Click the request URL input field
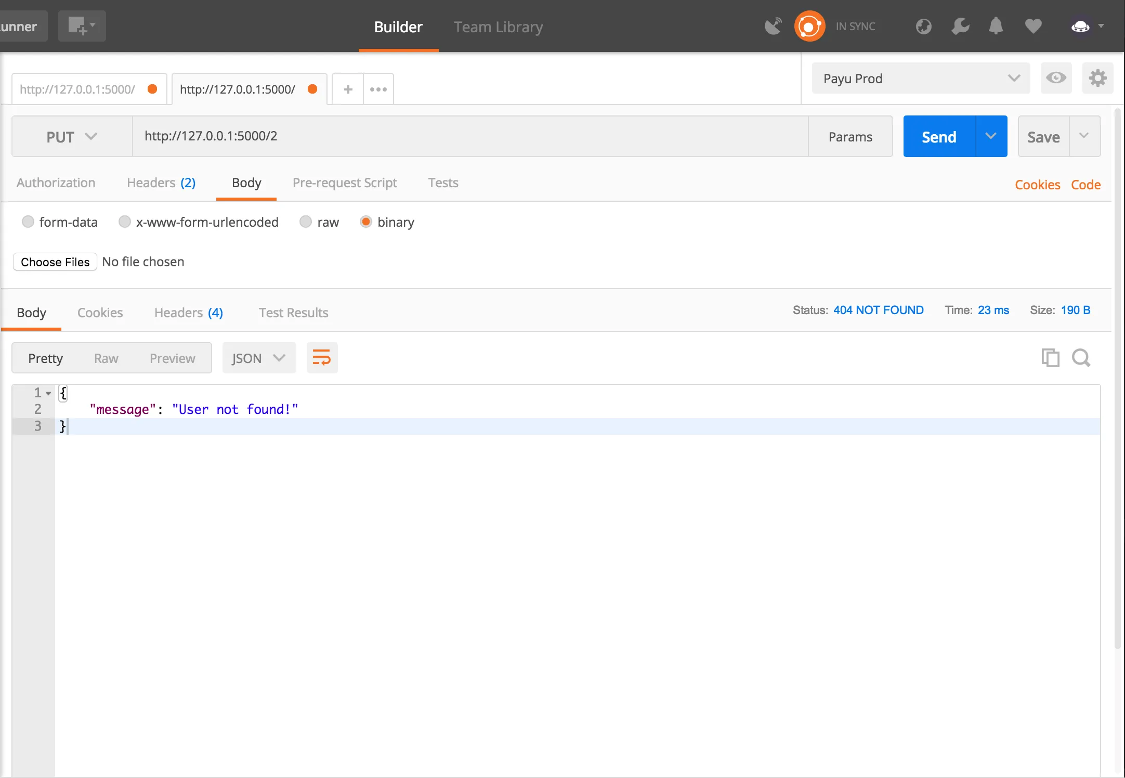This screenshot has height=778, width=1125. pos(470,137)
